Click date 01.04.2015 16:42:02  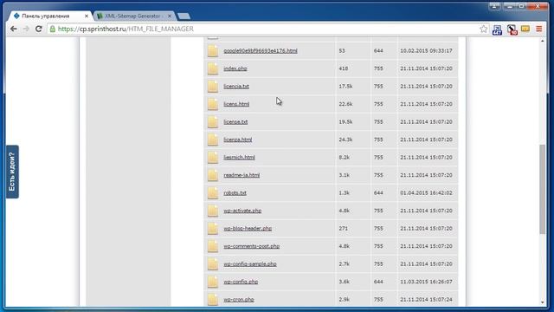(426, 192)
